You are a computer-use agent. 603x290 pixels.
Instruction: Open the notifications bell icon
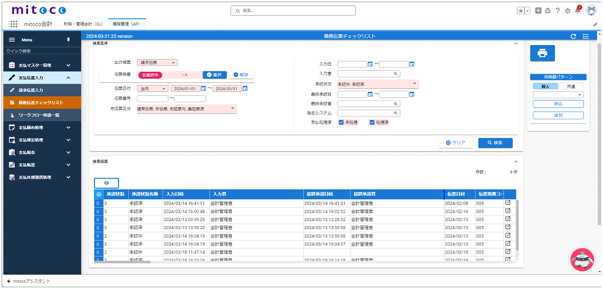(x=577, y=10)
